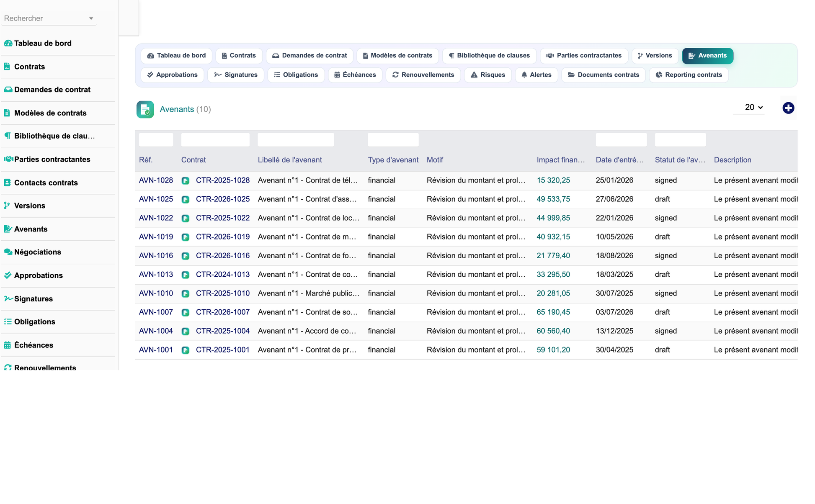This screenshot has width=815, height=504.
Task: Click impact value 65 190,45
Action: point(553,312)
